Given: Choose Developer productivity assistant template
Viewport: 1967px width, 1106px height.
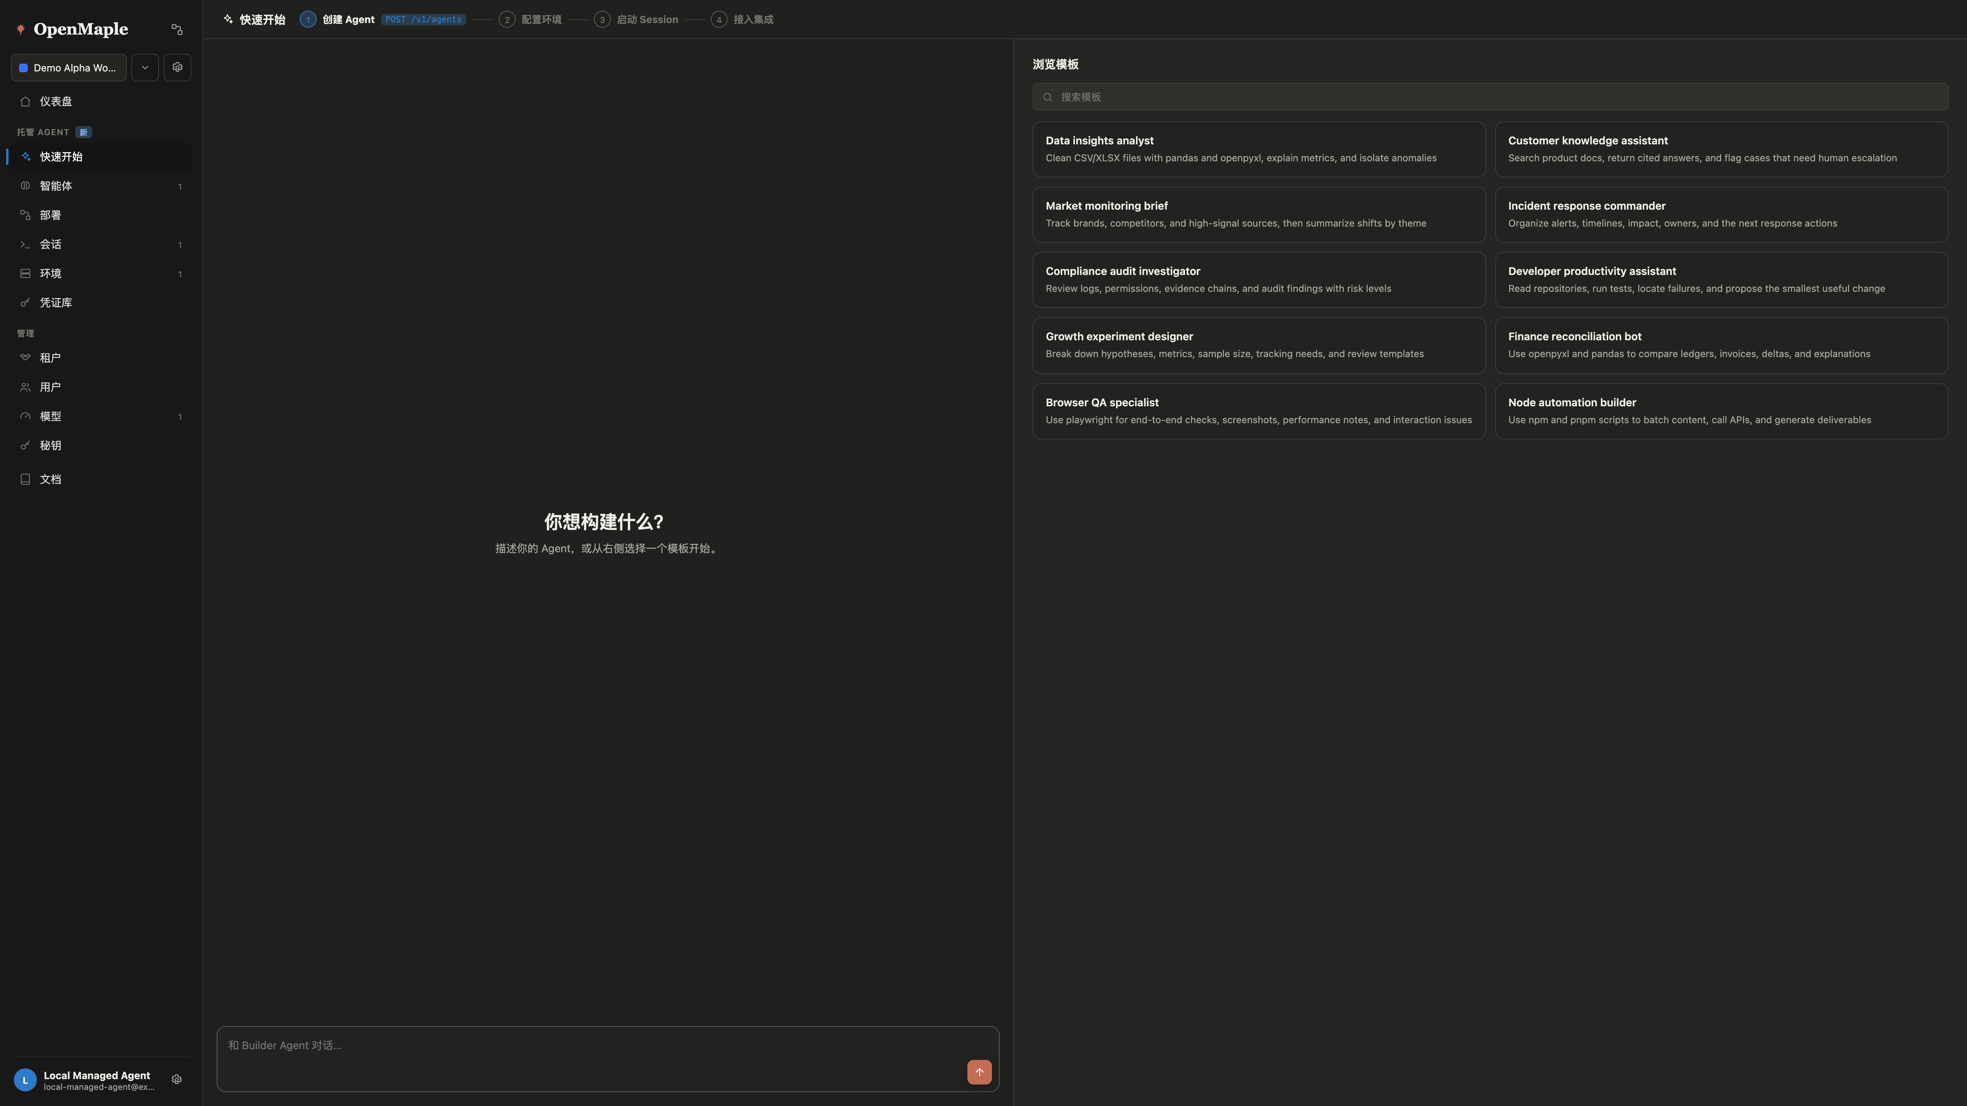Looking at the screenshot, I should pos(1721,279).
